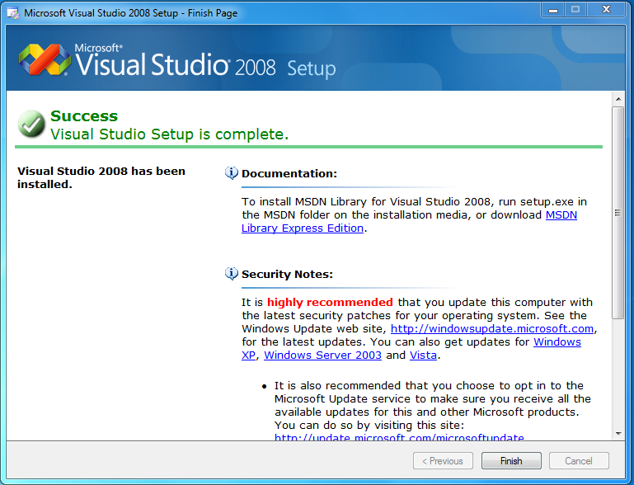
Task: Click the Finish button
Action: click(x=511, y=461)
